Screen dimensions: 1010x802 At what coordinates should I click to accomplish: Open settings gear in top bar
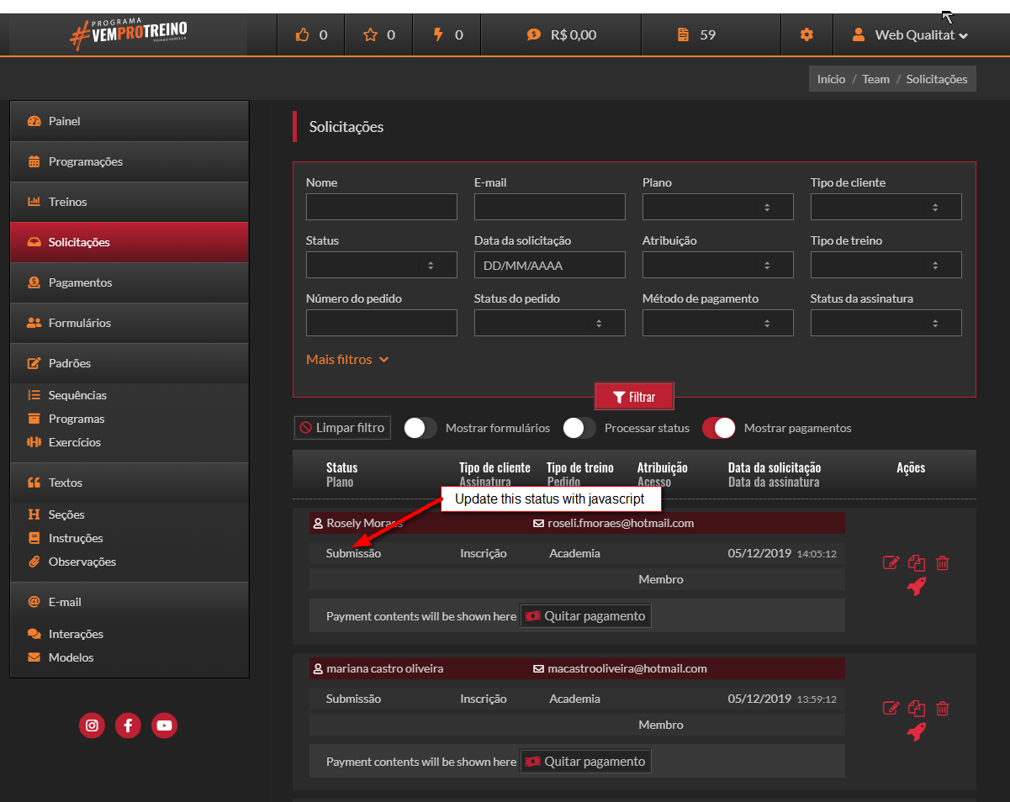tap(806, 34)
